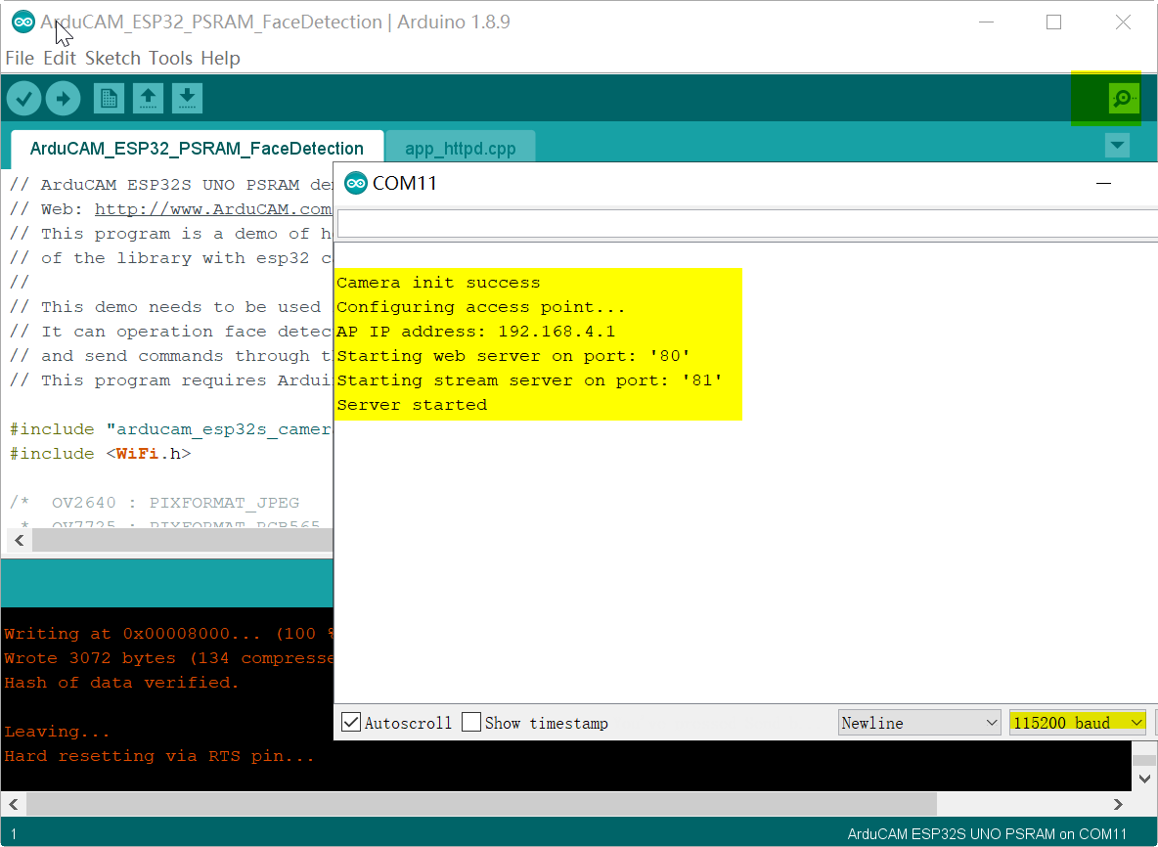Create a new sketch file icon
This screenshot has height=847, width=1158.
pos(109,98)
